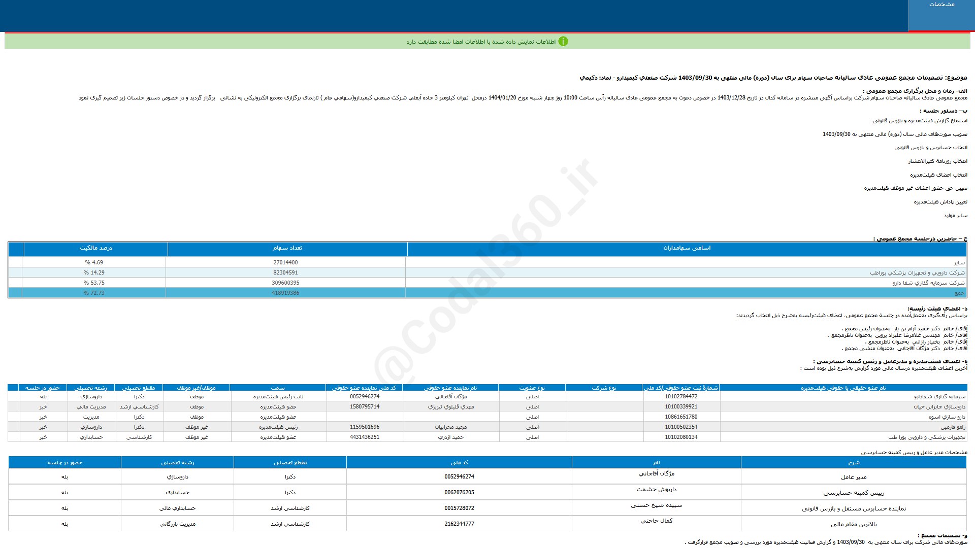Click the سمت column header in board table

coord(278,388)
